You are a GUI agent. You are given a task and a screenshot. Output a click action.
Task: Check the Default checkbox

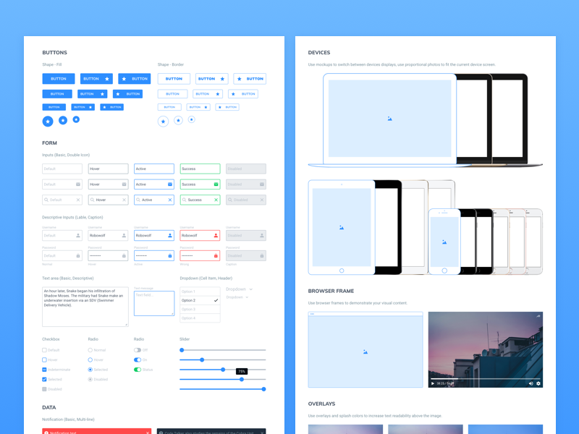[44, 350]
